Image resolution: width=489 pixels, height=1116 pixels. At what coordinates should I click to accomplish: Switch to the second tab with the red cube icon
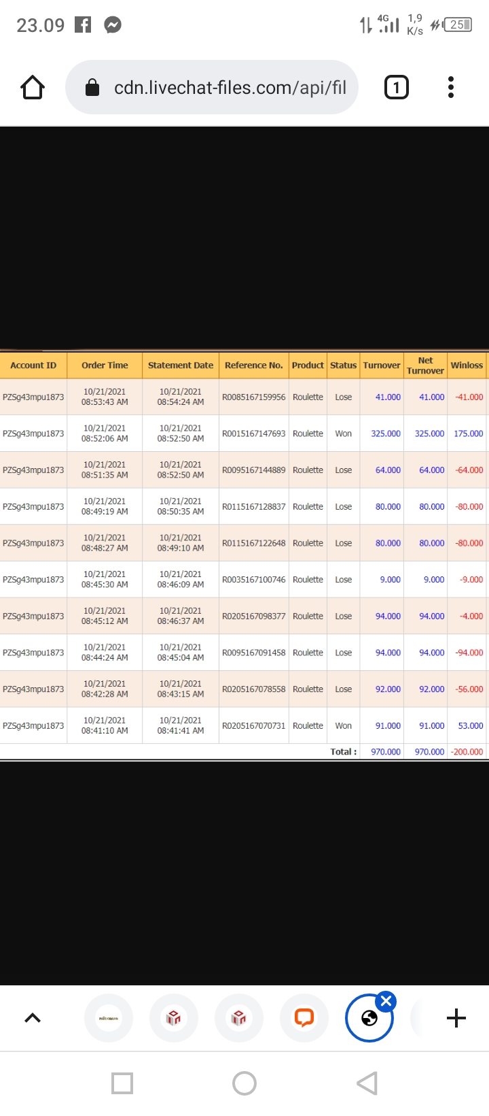pyautogui.click(x=174, y=1018)
